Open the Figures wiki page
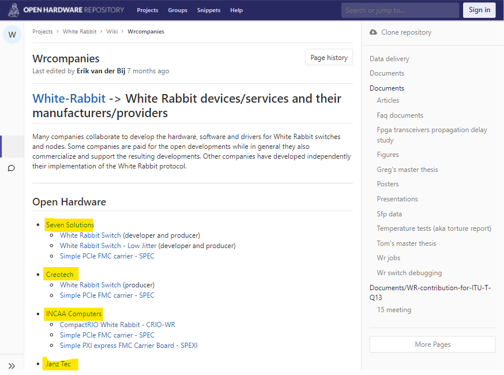This screenshot has width=504, height=375. [388, 155]
